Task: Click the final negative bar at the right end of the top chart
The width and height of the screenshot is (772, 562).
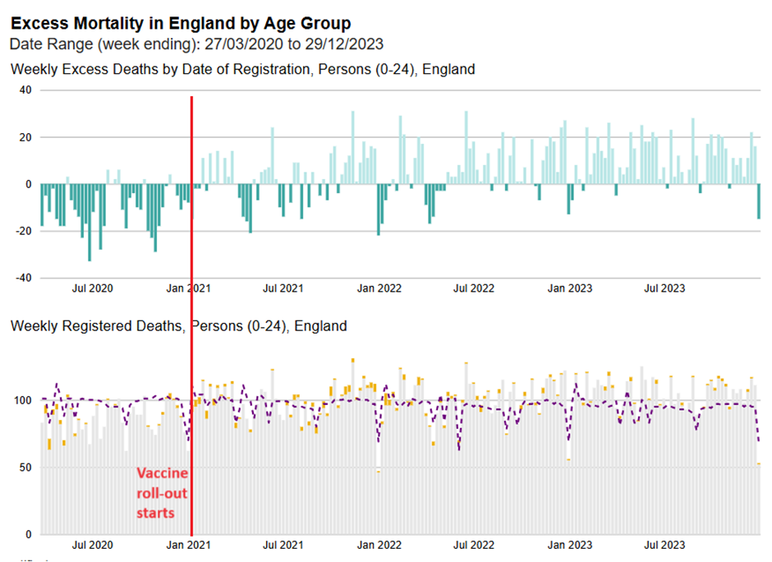Action: tap(759, 201)
